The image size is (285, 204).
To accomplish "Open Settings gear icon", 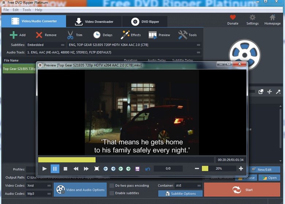I will click(x=252, y=20).
